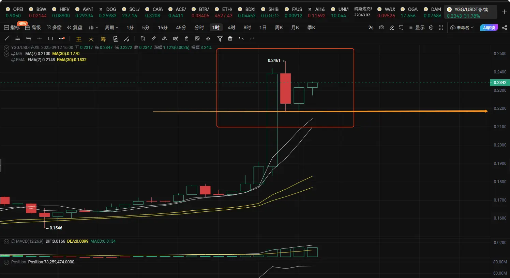Click the filter funnel icon
510x278 pixels.
220,39
